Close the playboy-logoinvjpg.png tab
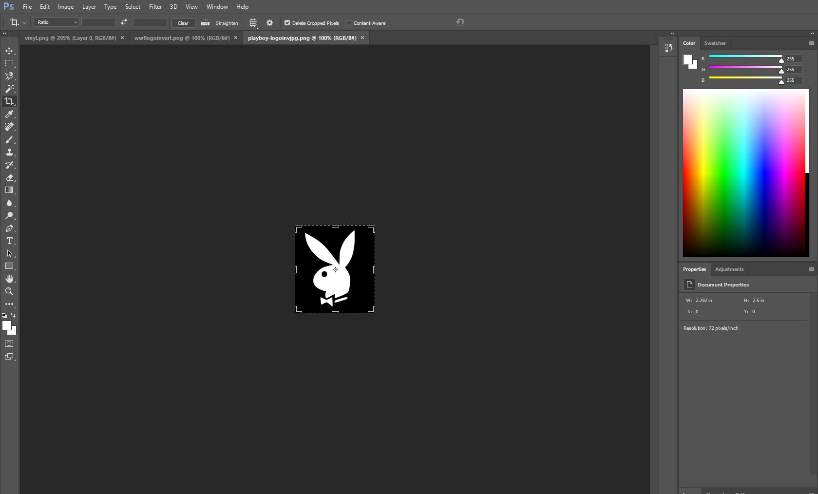 [362, 38]
